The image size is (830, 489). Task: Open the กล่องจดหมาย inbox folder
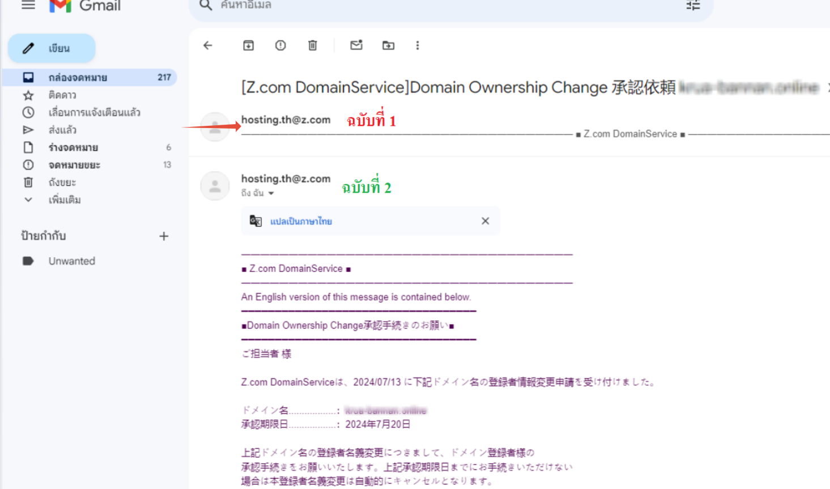pos(90,77)
